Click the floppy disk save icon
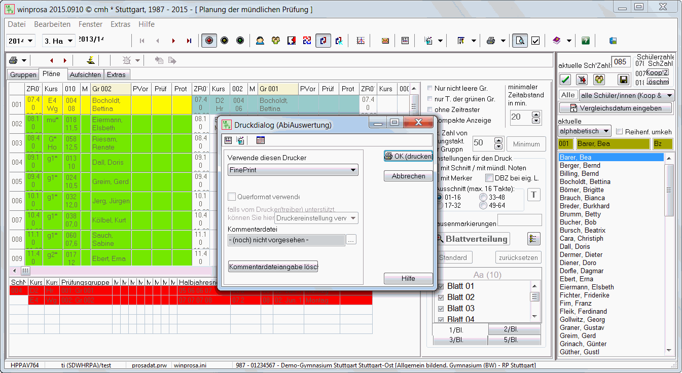The width and height of the screenshot is (682, 373). pyautogui.click(x=623, y=80)
